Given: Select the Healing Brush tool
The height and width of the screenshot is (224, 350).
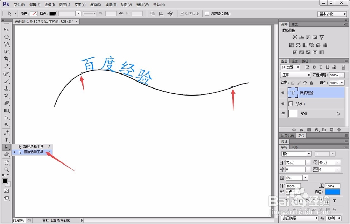Looking at the screenshot, I should point(6,74).
